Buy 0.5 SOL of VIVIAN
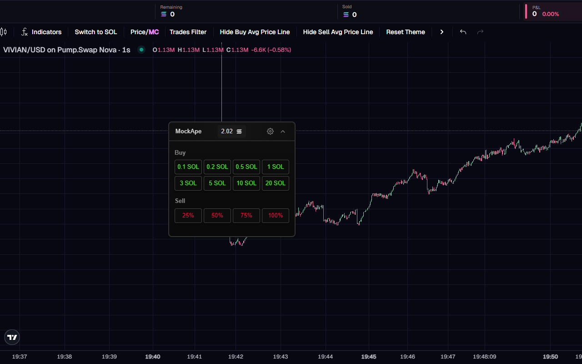The width and height of the screenshot is (582, 364). coord(246,167)
